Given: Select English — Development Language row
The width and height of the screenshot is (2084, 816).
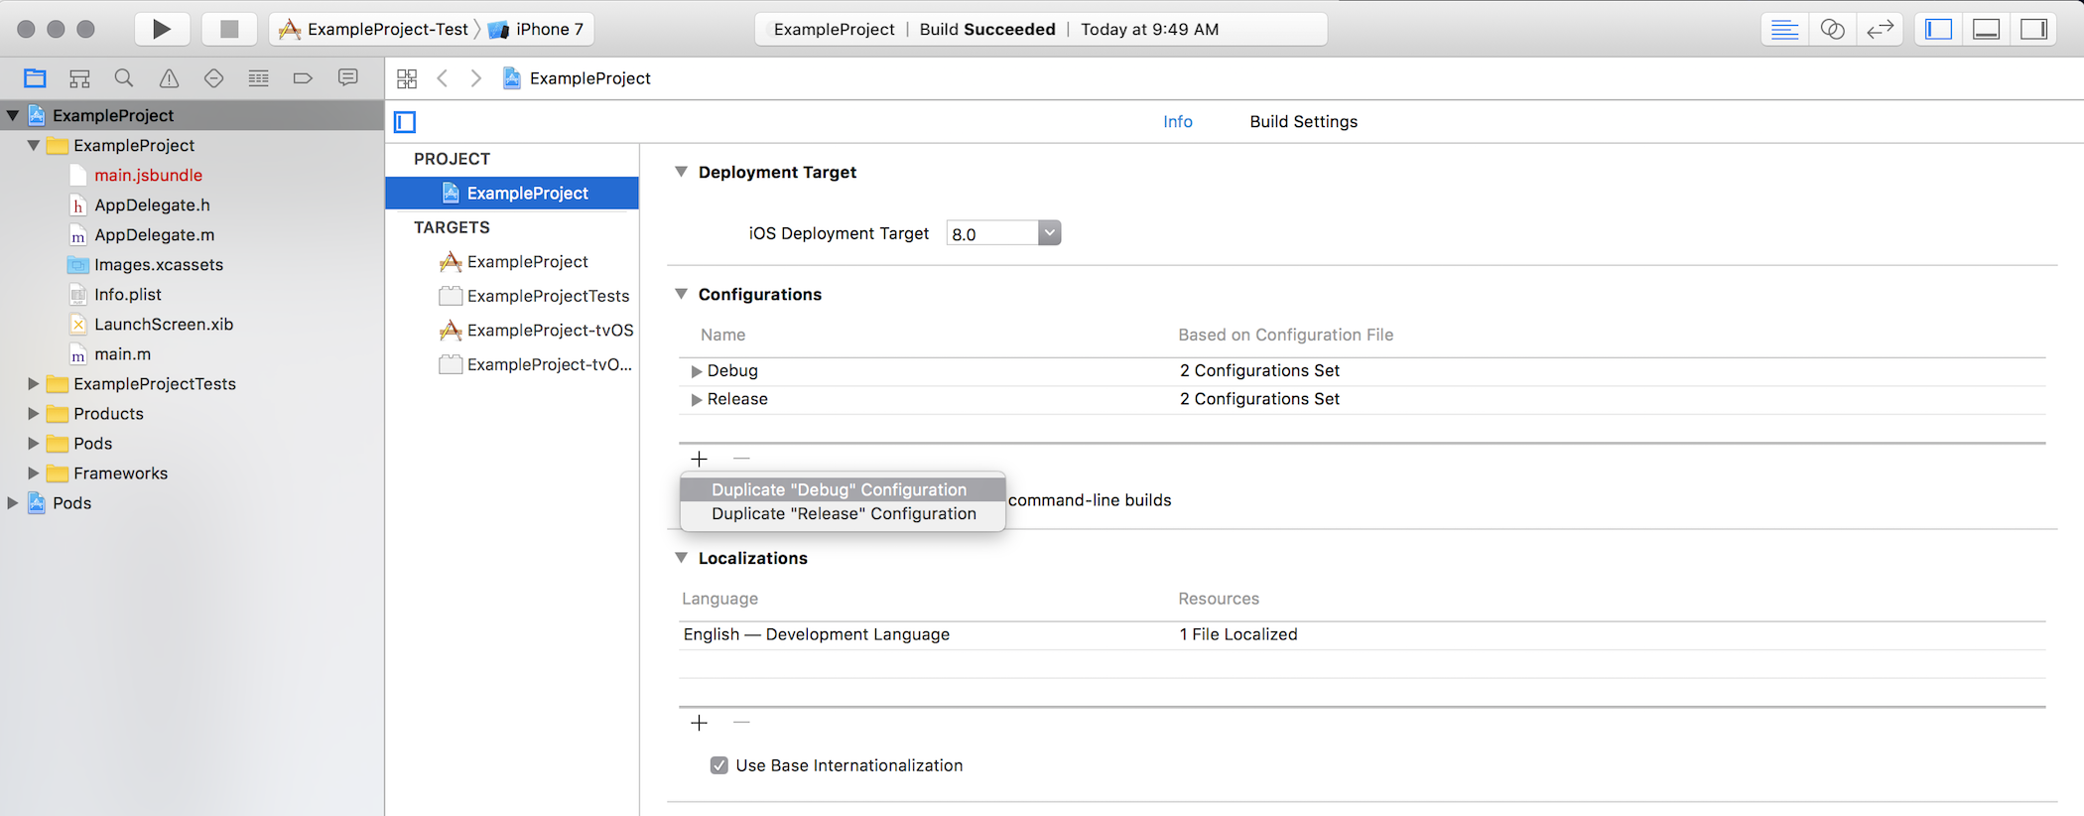Looking at the screenshot, I should 1362,634.
